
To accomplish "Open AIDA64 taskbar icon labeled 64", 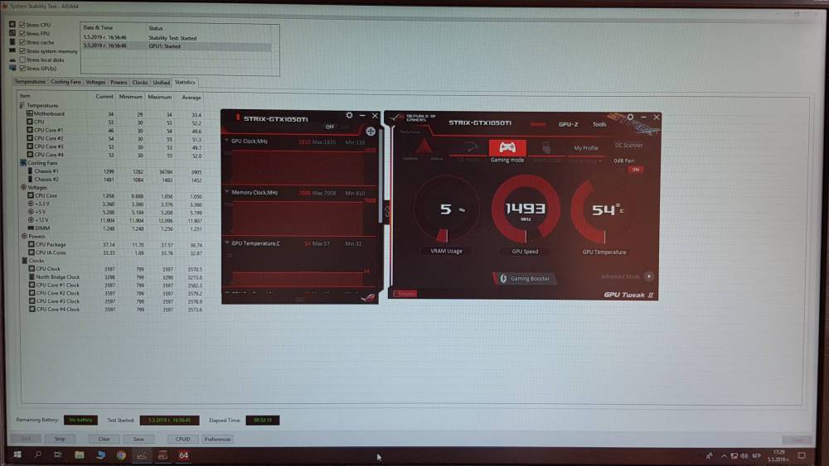I will [x=183, y=455].
